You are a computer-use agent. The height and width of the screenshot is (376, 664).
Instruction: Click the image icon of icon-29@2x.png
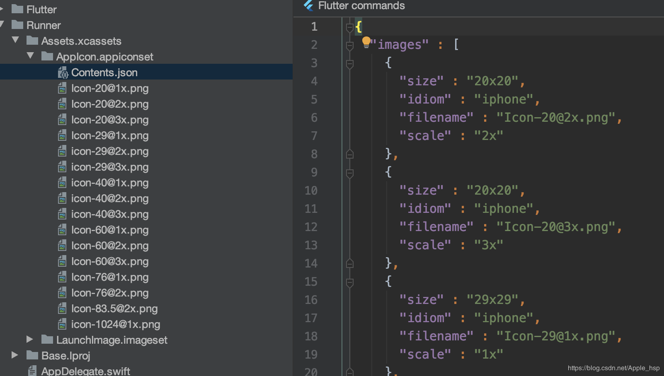[62, 151]
